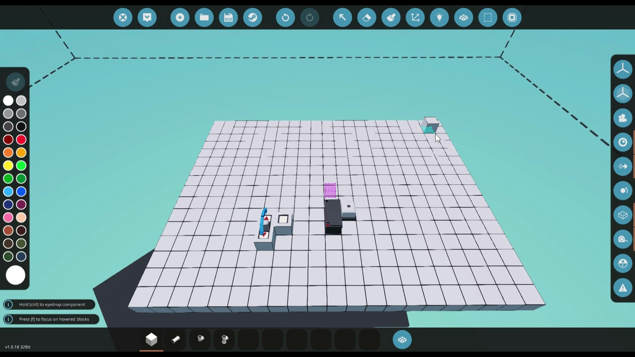Image resolution: width=635 pixels, height=357 pixels.
Task: Open inventory via blue button beside hotbar
Action: (402, 339)
